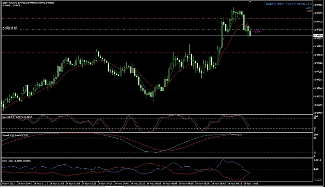Click the AUDUSD,M5 chart title text
The height and width of the screenshot is (187, 325).
tap(28, 3)
